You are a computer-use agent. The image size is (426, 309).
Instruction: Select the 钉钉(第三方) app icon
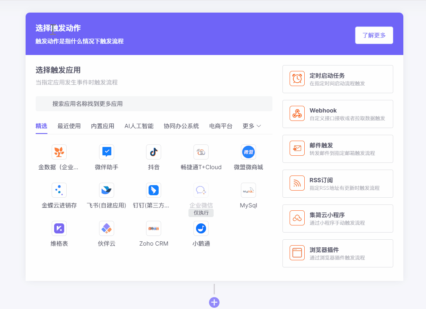point(154,190)
